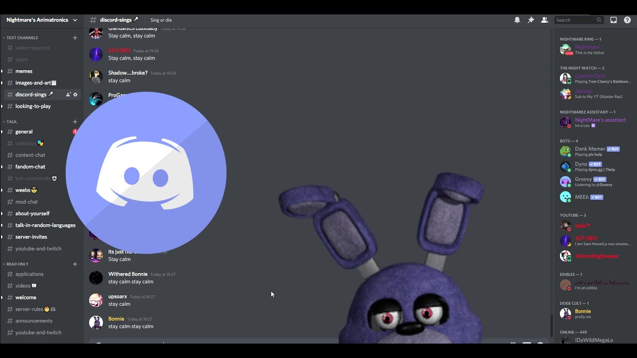Open the inbox icon in header
The image size is (637, 358).
614,20
